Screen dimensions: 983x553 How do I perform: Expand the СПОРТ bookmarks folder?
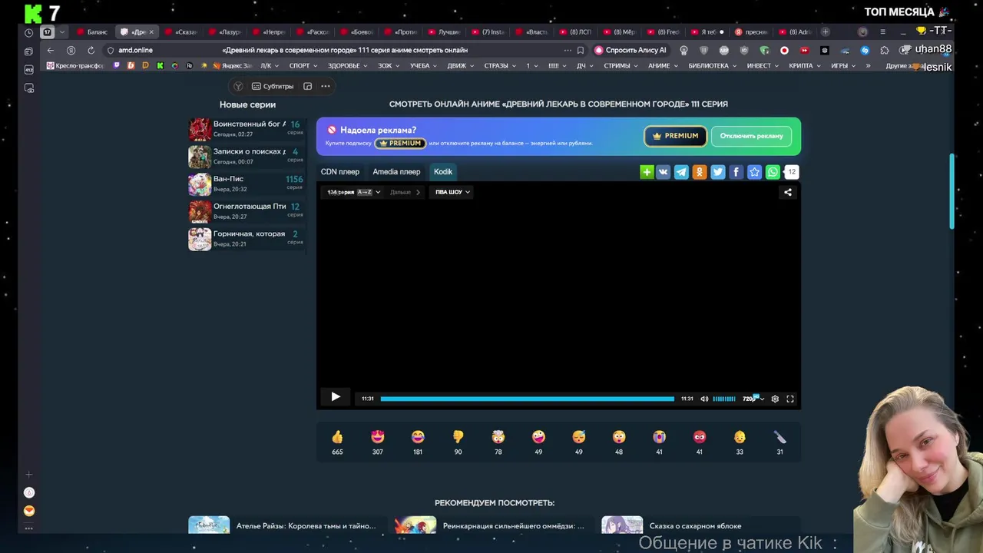click(303, 66)
